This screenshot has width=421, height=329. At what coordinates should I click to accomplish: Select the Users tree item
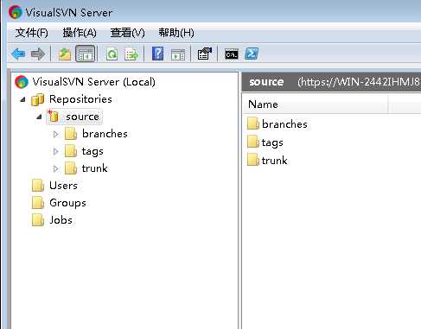click(x=63, y=186)
